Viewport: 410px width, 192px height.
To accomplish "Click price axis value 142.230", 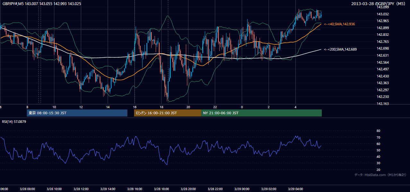I will pos(383,97).
